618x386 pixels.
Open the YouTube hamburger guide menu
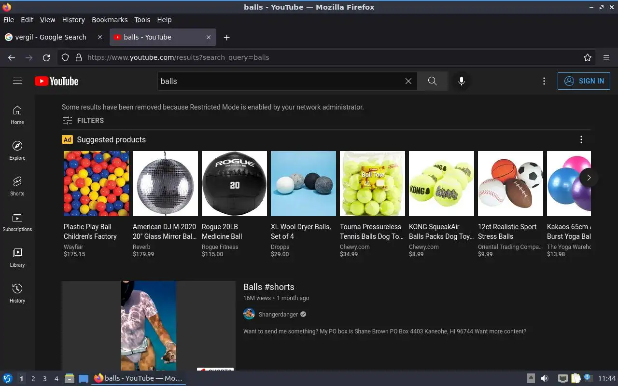17,81
